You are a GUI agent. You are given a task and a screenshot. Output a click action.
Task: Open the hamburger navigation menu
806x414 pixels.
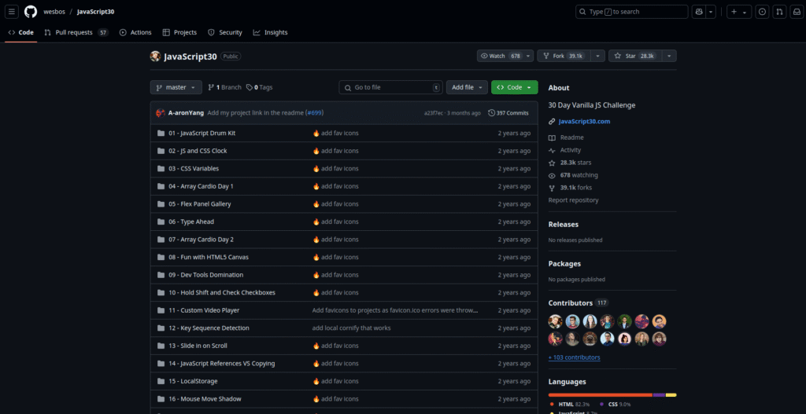tap(12, 12)
